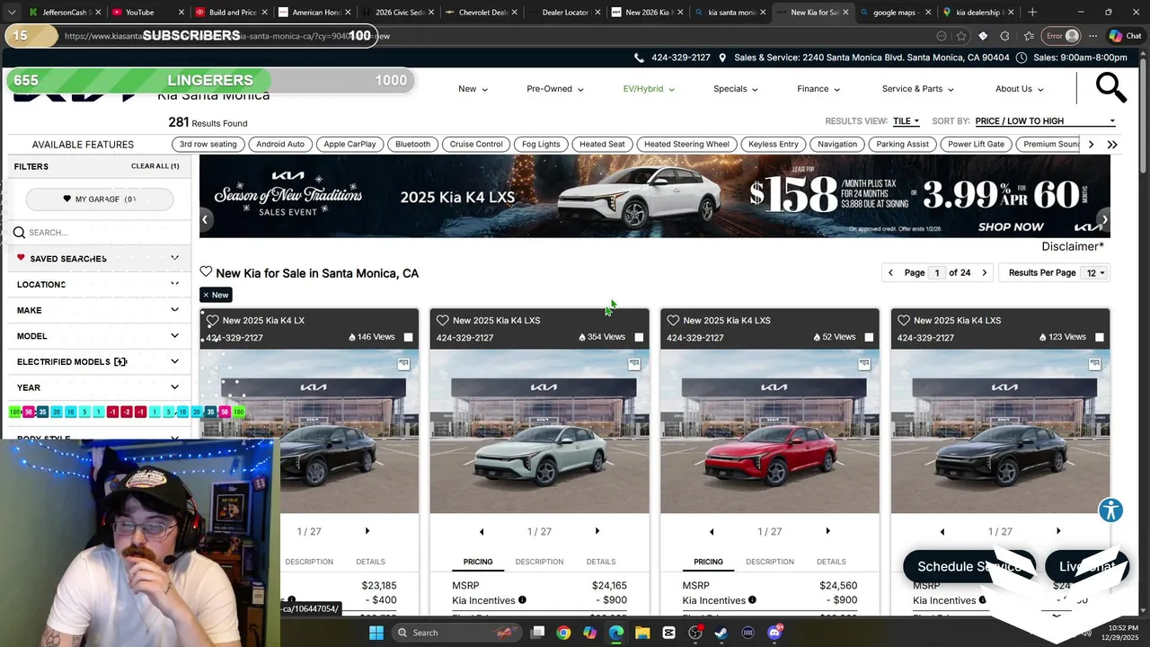Tick compare checkbox on 354 Views card

click(639, 337)
